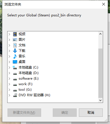Select 本地磁盘 (D:) text in tree
Image resolution: width=110 pixels, height=124 pixels.
[29, 73]
